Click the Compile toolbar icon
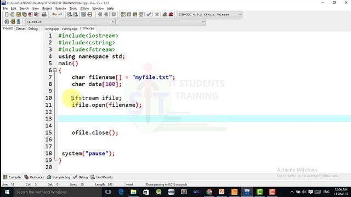Viewport: 351px width, 197px height. (123, 15)
